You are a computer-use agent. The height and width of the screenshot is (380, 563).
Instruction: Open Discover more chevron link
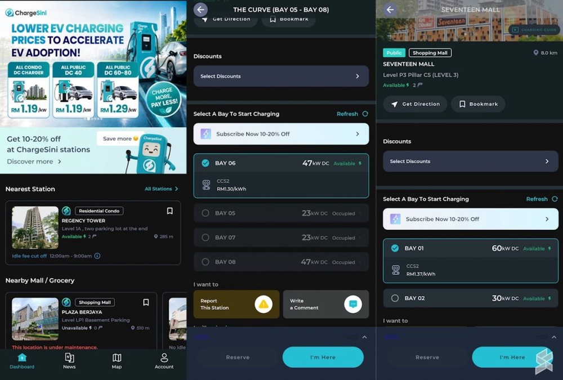point(60,162)
